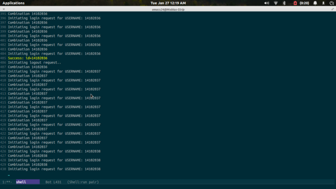Click the Initiating logout request line
Screen dimensions: 336x189
[x=34, y=62]
